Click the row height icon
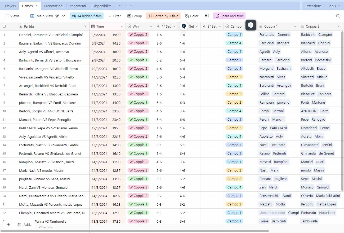This screenshot has width=344, height=233. [x=207, y=16]
